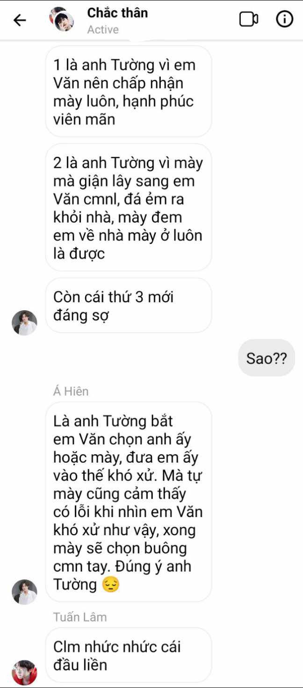Tap the sent 'Sao??' message bubble
Screen dimensions: 303x688
pos(267,358)
